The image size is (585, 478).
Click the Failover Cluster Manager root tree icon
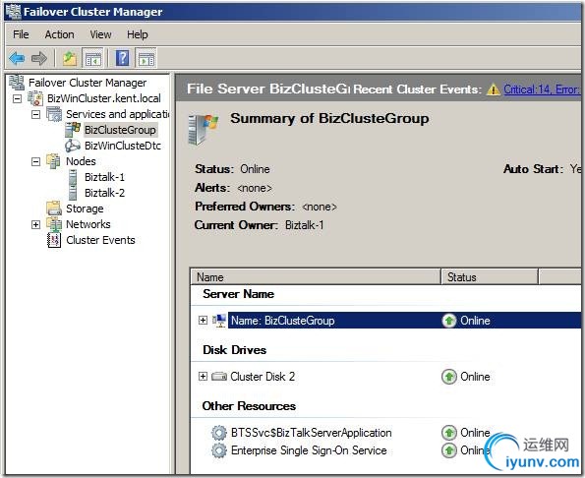click(x=17, y=82)
